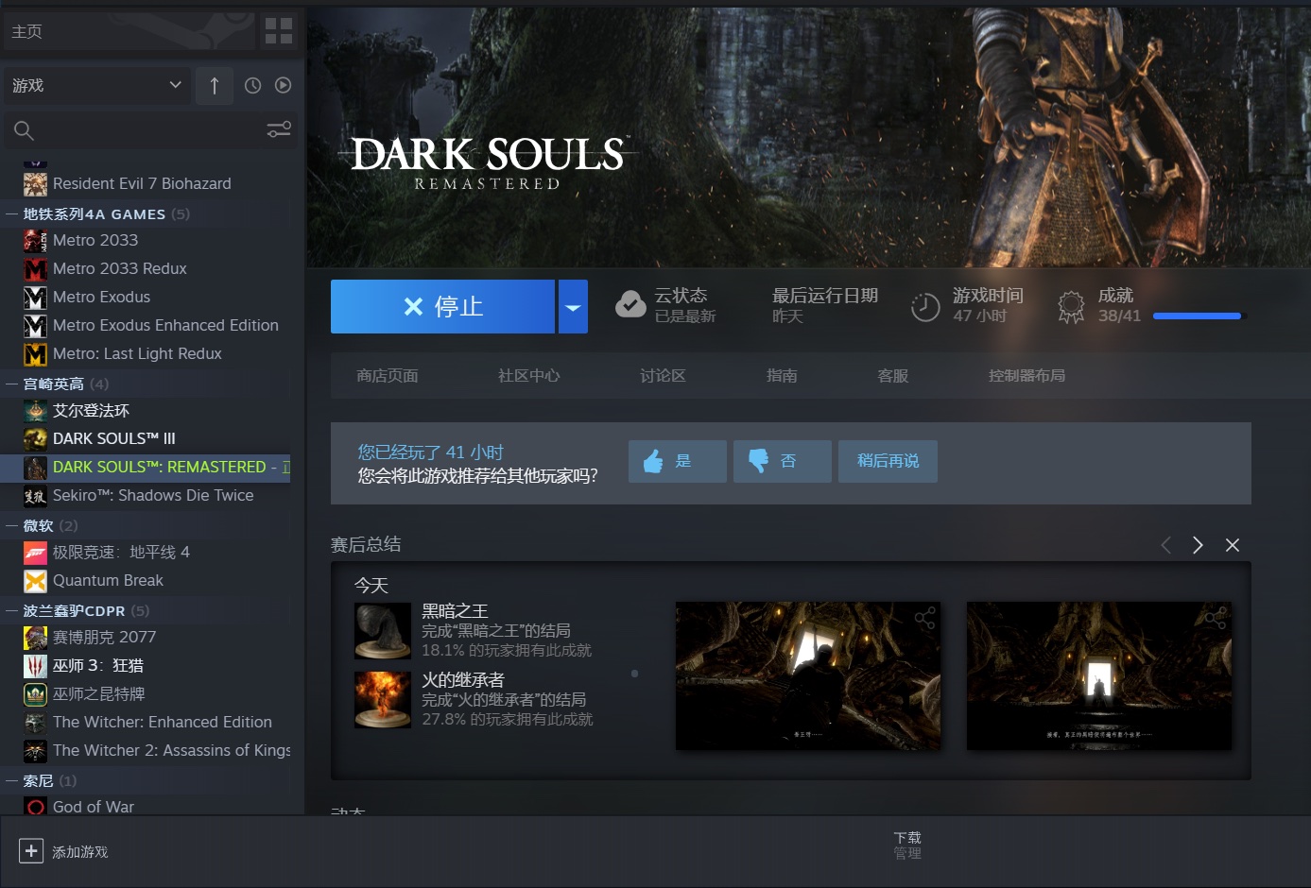Collapse the 地铁系列4A GAMES collection
Screen dimensions: 1311x888
(12, 214)
